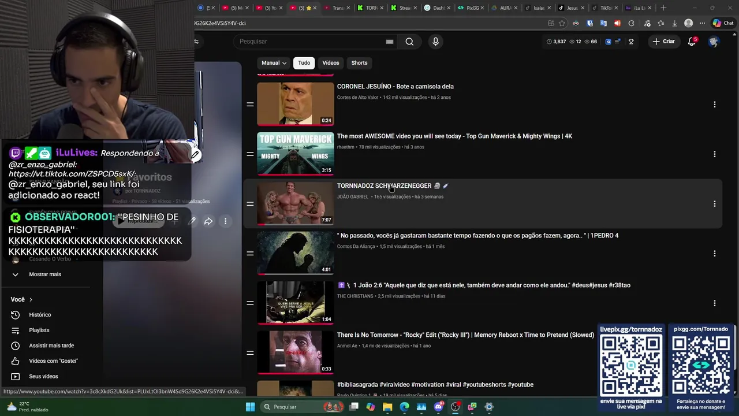Open Edge Copilot Chat button
Screen dimensions: 739x416
[x=723, y=23]
